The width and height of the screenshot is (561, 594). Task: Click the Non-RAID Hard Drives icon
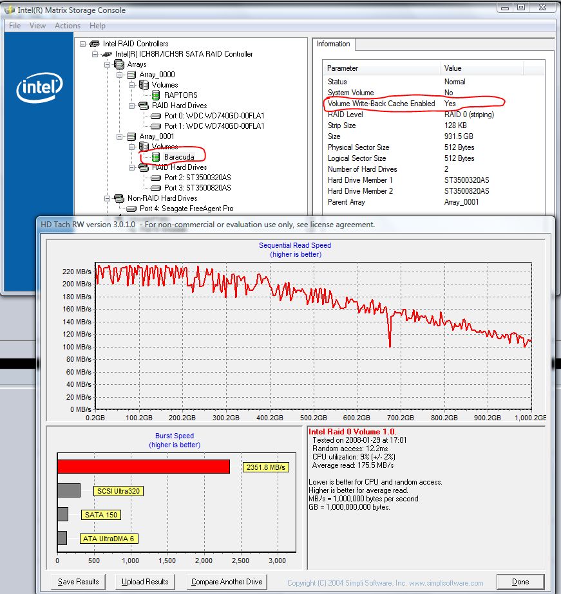[119, 198]
